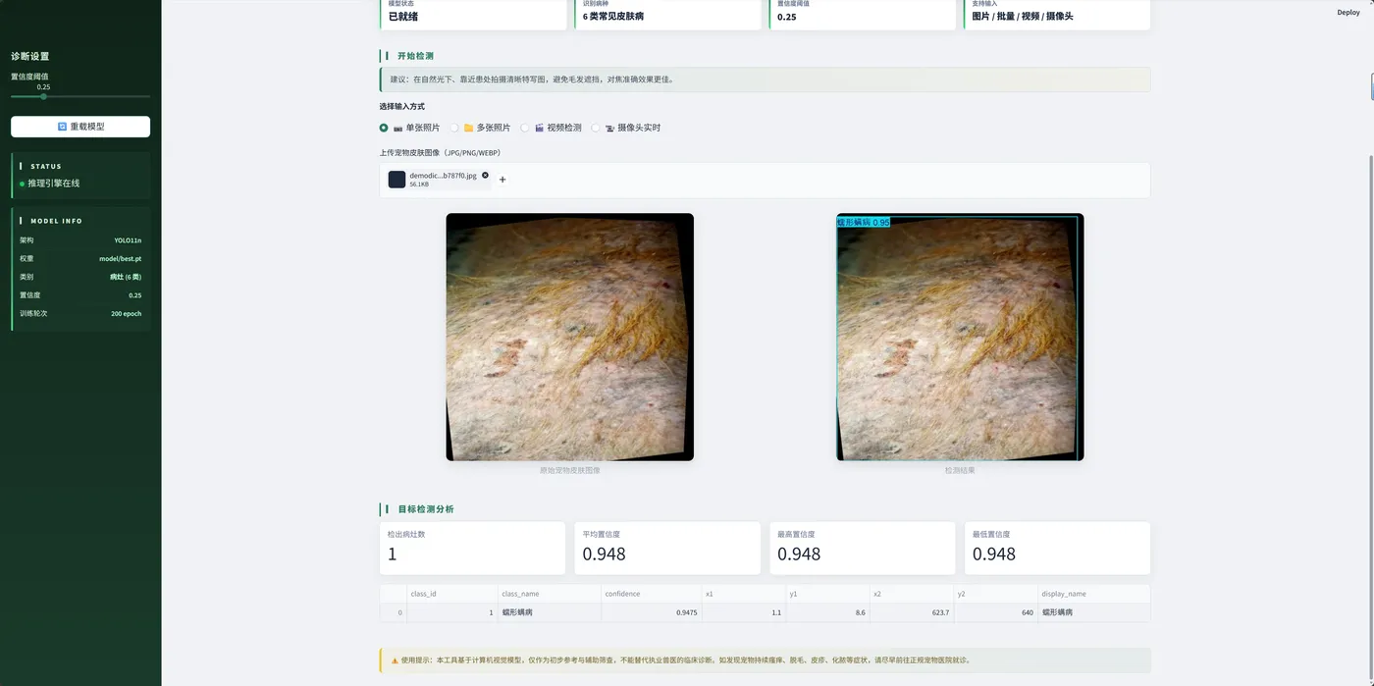
Task: Click the plus icon to add another file
Action: point(502,180)
